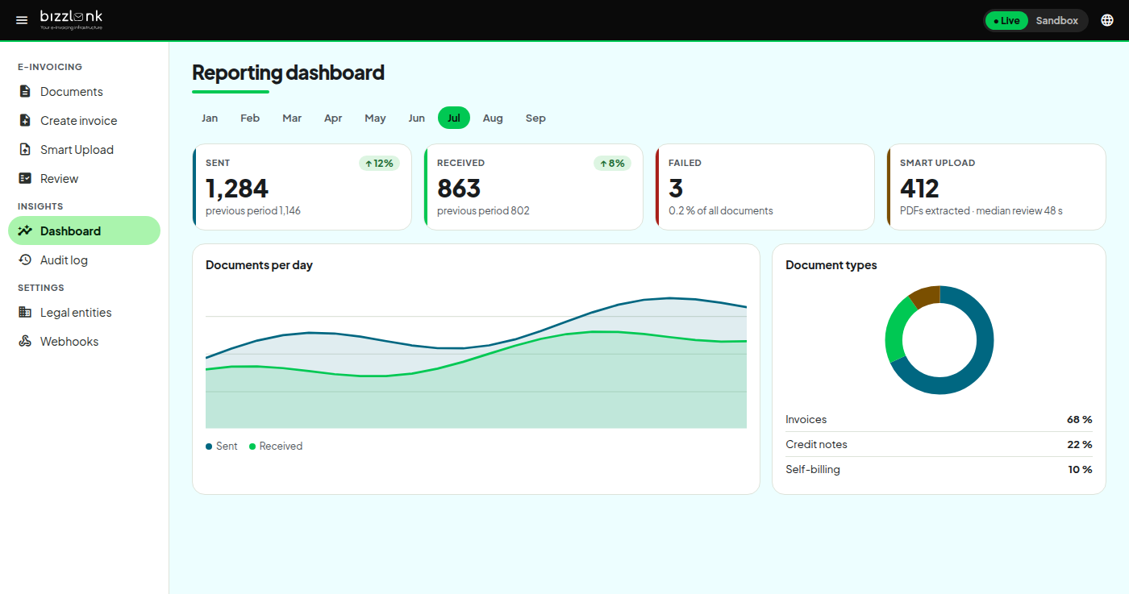
Task: Select the Jan month tab
Action: pos(210,118)
